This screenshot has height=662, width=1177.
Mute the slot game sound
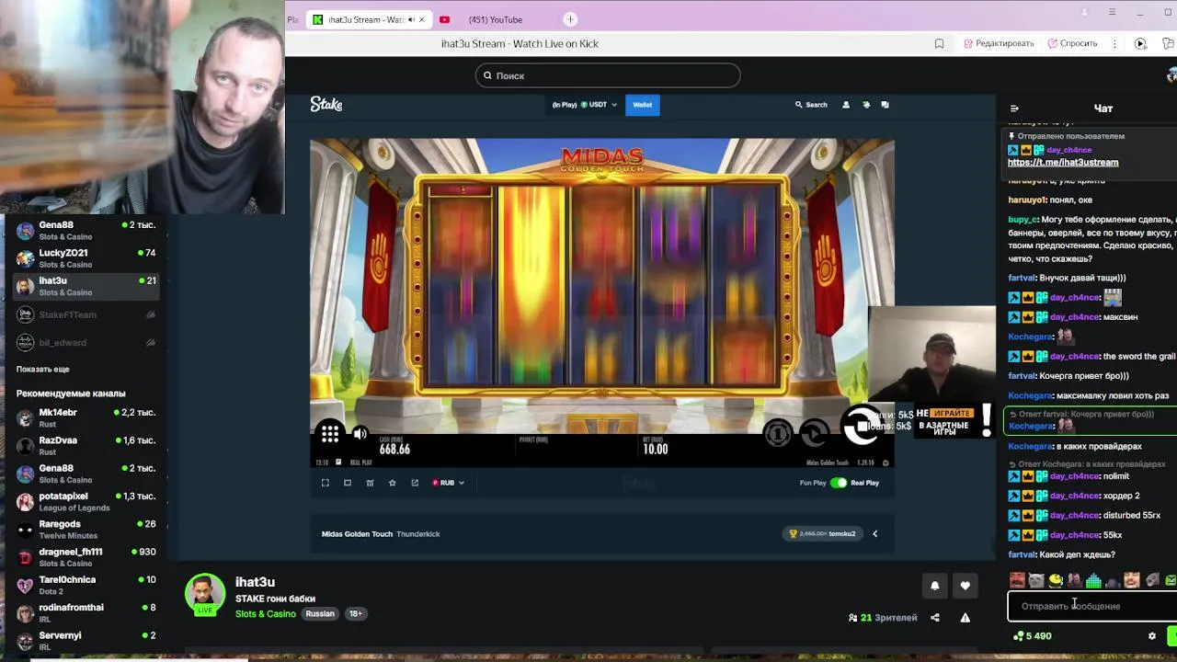point(360,434)
